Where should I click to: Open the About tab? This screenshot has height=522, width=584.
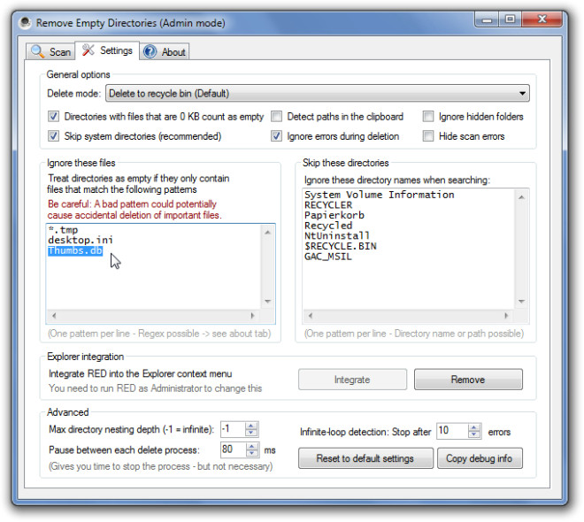[165, 52]
